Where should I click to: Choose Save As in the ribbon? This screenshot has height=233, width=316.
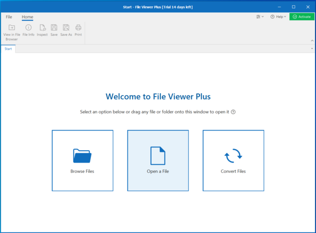tap(66, 30)
